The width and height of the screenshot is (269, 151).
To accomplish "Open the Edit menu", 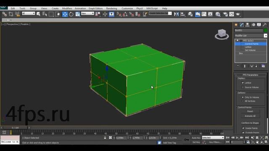I will [13, 8].
